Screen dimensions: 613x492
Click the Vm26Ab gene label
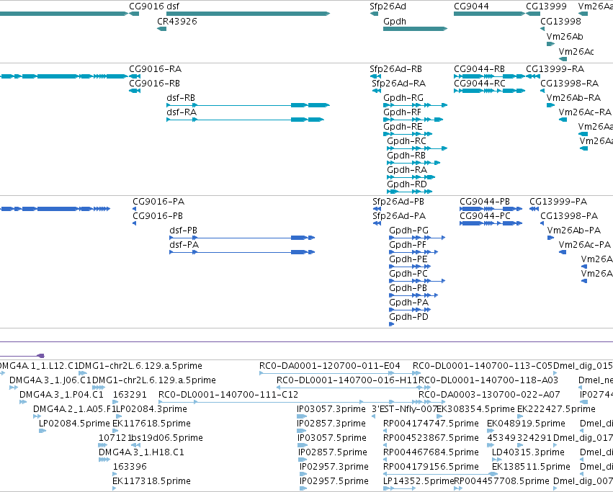565,37
